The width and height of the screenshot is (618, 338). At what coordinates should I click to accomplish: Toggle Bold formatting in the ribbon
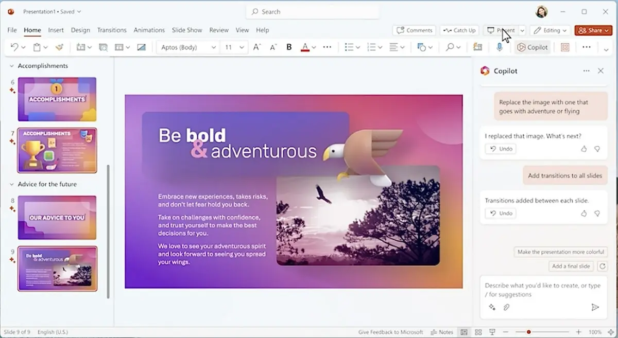pos(289,47)
